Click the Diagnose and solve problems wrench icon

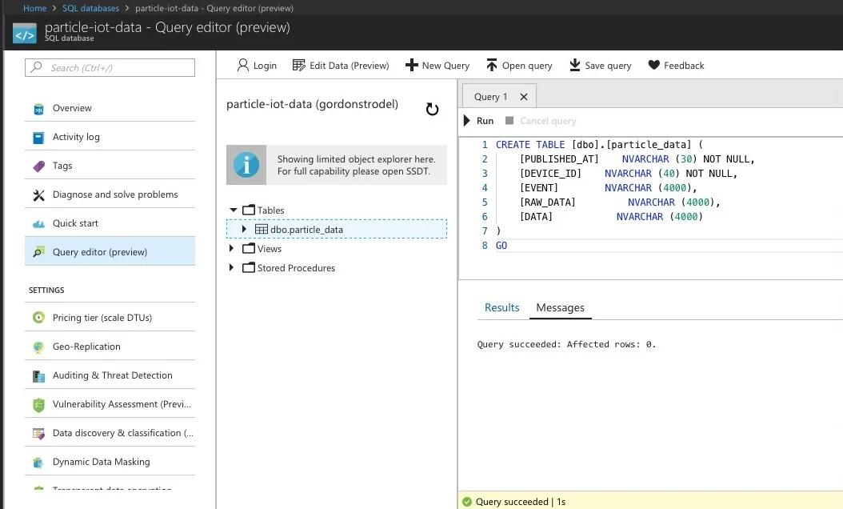pyautogui.click(x=38, y=195)
